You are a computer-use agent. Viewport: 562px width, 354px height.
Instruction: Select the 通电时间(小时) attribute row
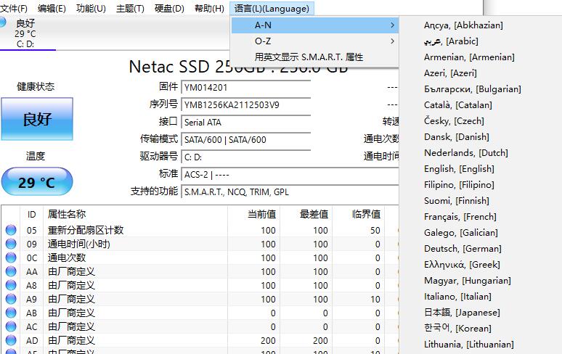pyautogui.click(x=200, y=244)
